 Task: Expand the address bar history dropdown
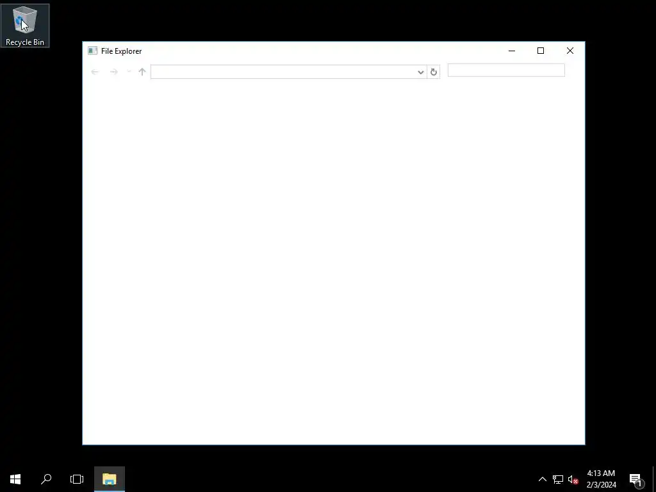pyautogui.click(x=421, y=72)
